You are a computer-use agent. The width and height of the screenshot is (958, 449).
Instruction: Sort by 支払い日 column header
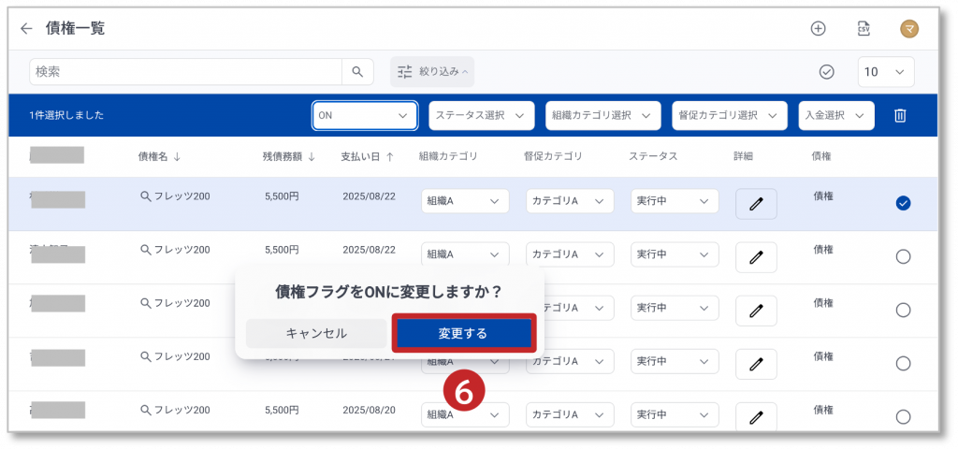pyautogui.click(x=367, y=156)
